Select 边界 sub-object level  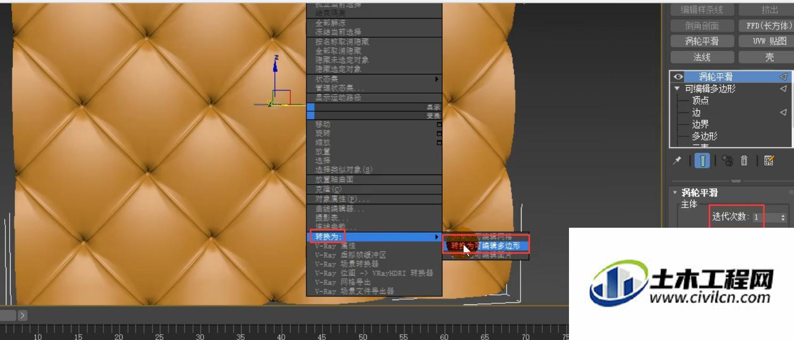click(700, 125)
